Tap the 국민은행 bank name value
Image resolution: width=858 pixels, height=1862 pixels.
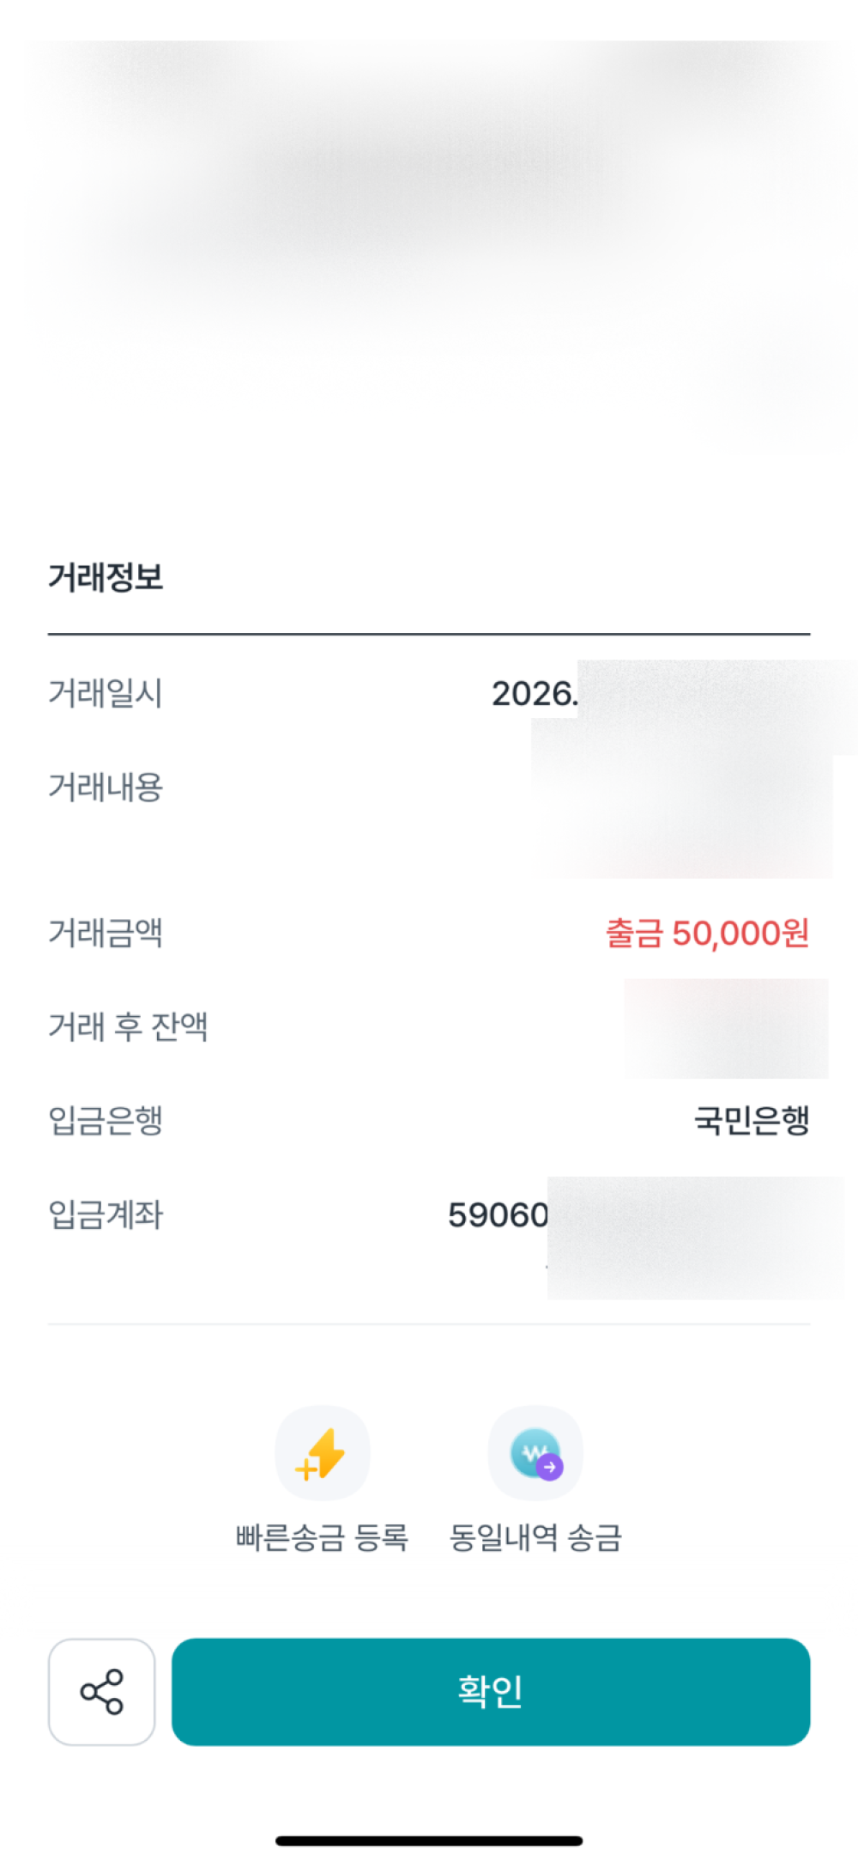pyautogui.click(x=752, y=1120)
